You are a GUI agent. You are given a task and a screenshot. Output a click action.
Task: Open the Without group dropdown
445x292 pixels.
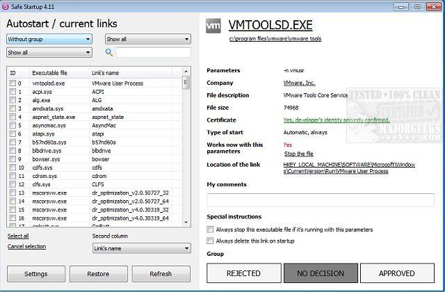49,39
